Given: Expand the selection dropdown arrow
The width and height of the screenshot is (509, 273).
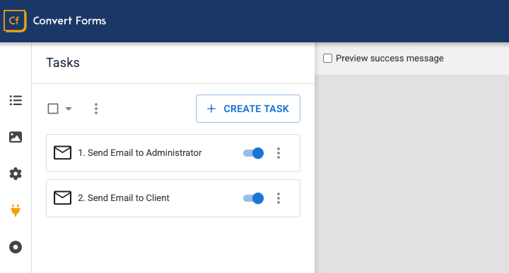Looking at the screenshot, I should pos(69,109).
